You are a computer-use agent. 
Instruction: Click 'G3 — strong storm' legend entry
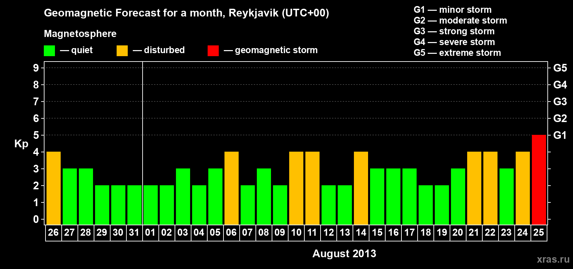click(x=454, y=31)
